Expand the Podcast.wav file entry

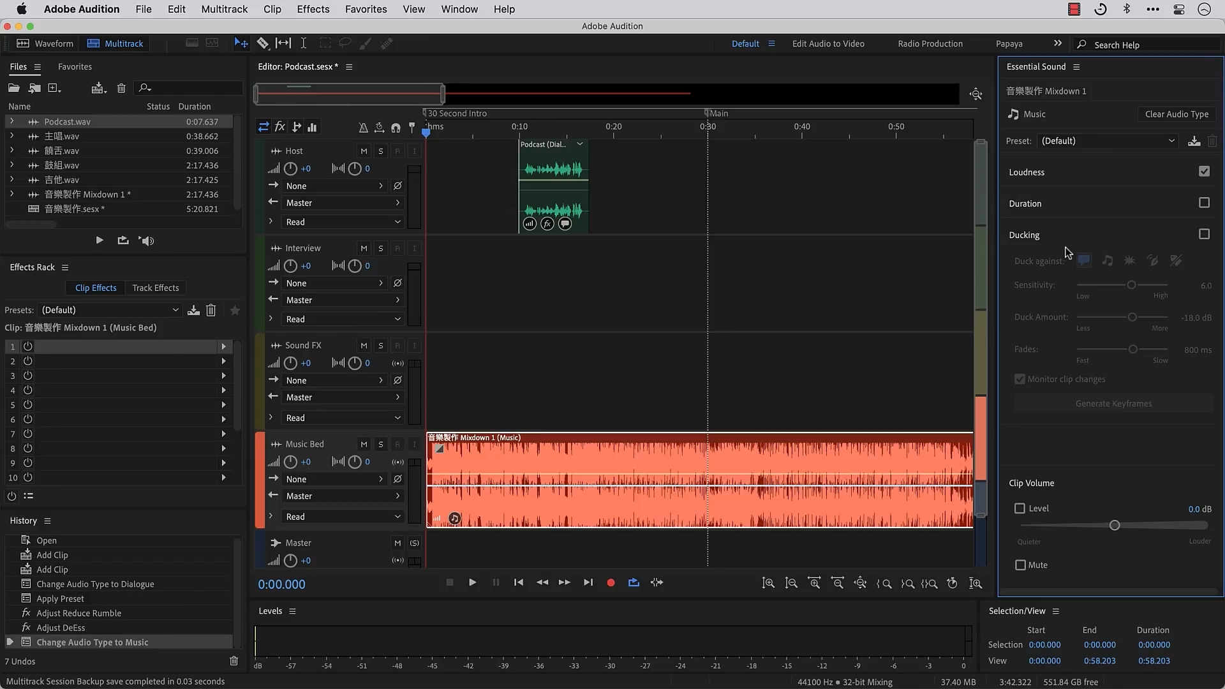pyautogui.click(x=11, y=121)
